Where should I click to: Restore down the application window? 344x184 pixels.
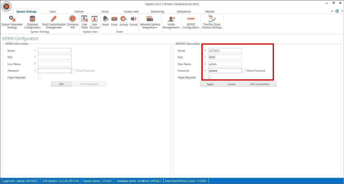pyautogui.click(x=334, y=3)
